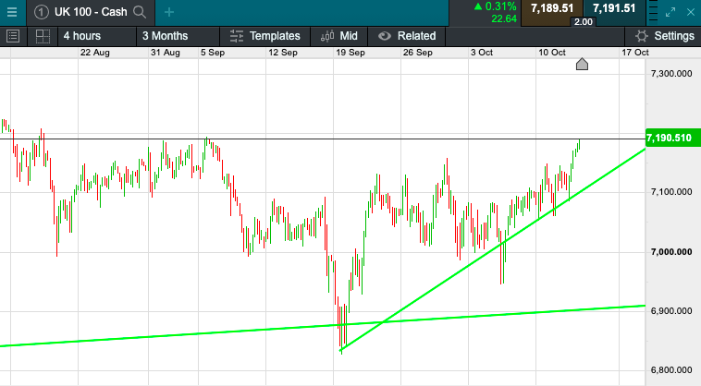Screen dimensions: 701x386
Task: Open the list view icon in toolbar
Action: (13, 36)
